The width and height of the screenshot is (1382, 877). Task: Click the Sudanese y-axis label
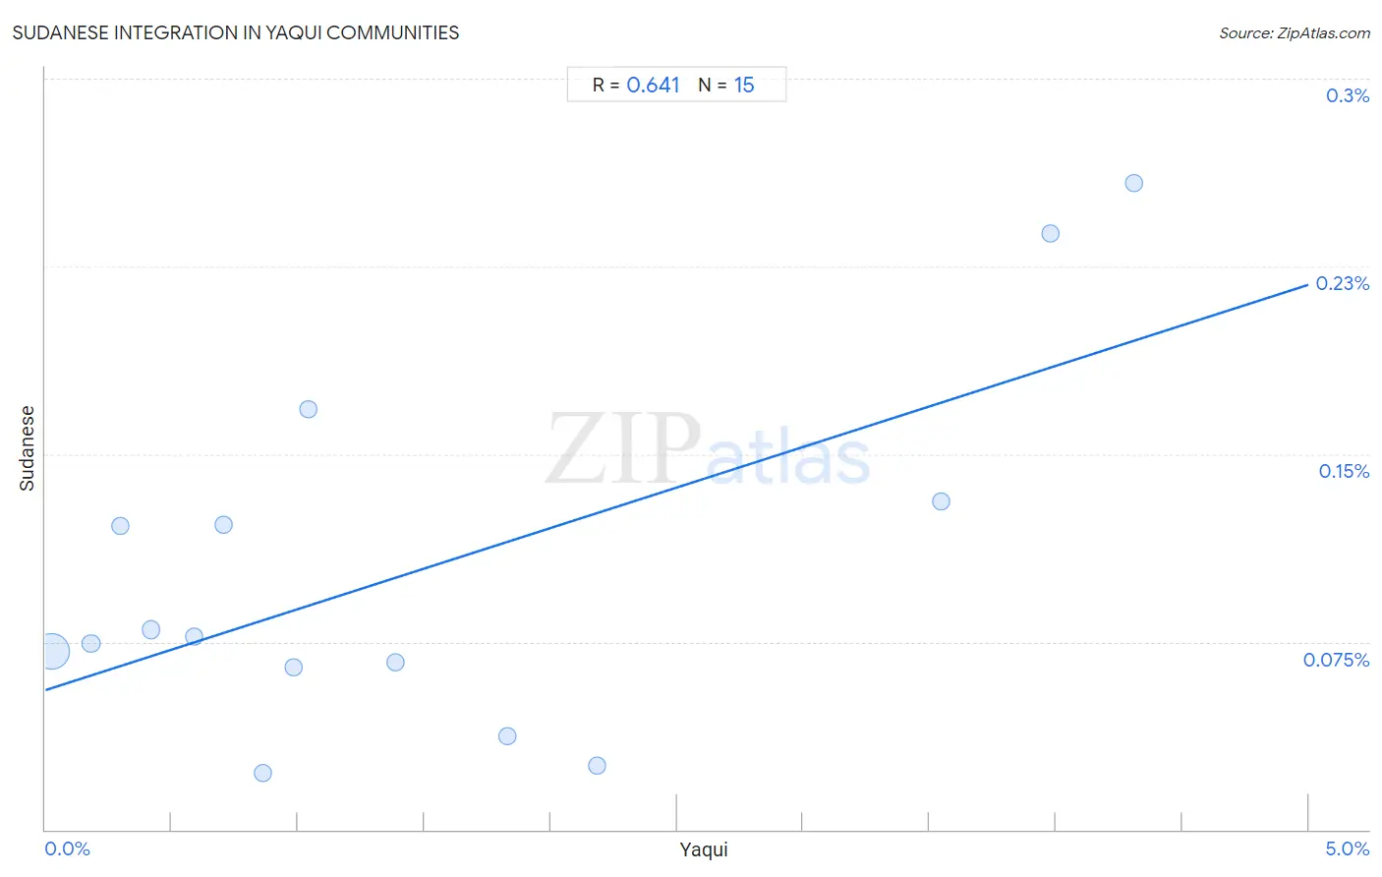(27, 448)
